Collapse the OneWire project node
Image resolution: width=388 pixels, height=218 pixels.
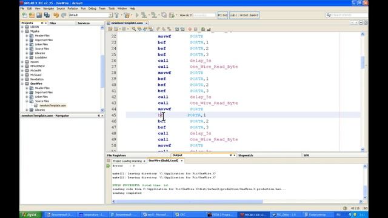click(x=22, y=84)
